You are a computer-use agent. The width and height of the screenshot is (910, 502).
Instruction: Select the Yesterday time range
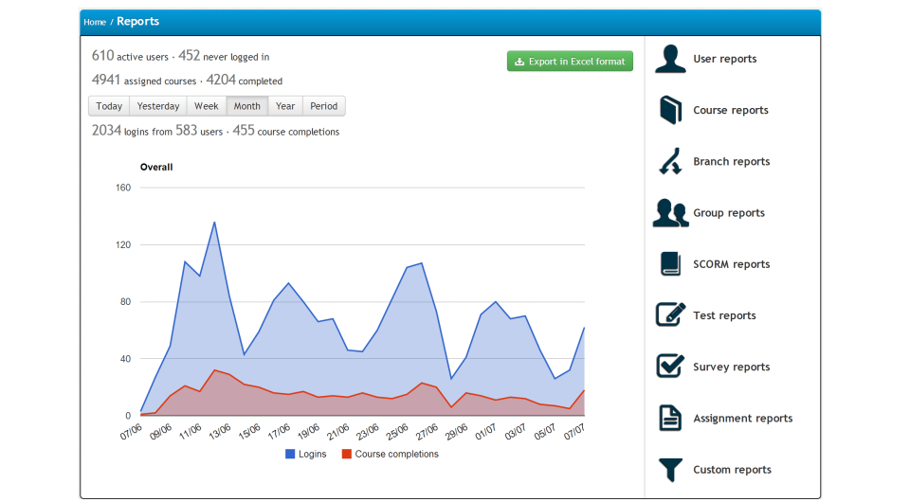pyautogui.click(x=158, y=106)
